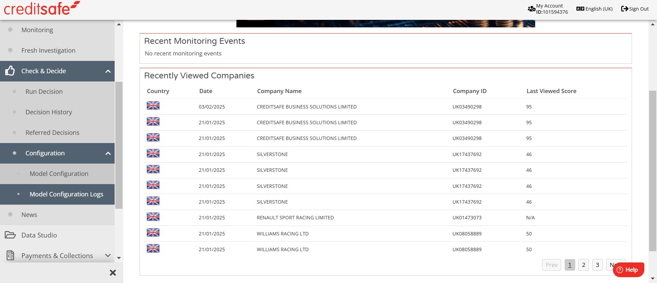Open Data Studio section
The image size is (657, 283).
[39, 235]
